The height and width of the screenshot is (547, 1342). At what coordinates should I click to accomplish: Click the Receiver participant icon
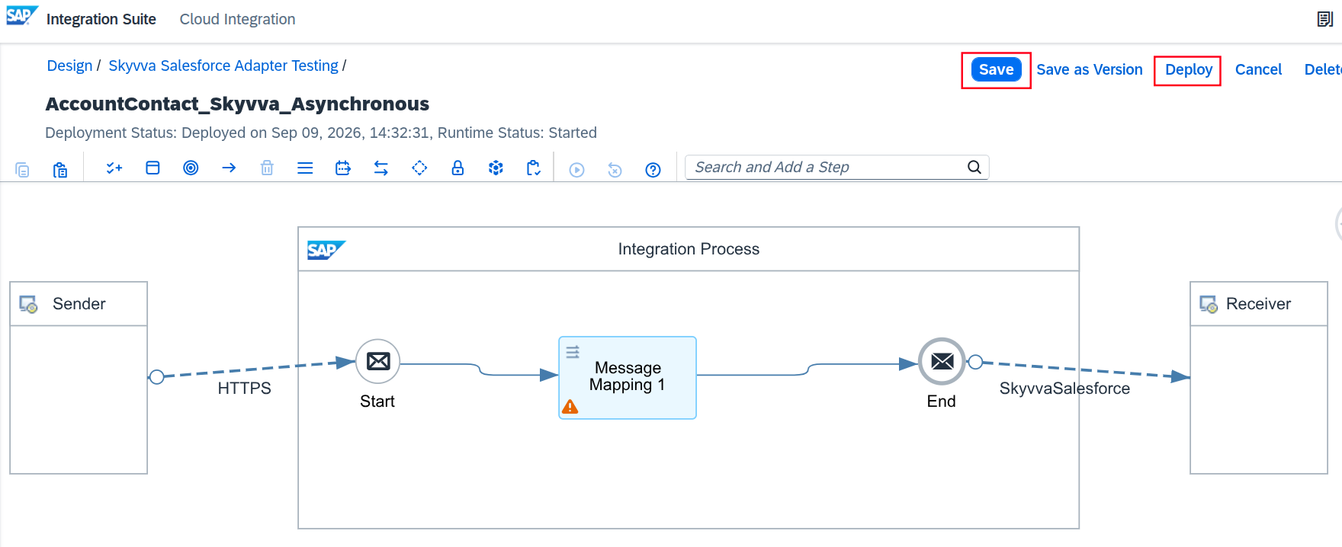[x=1209, y=304]
